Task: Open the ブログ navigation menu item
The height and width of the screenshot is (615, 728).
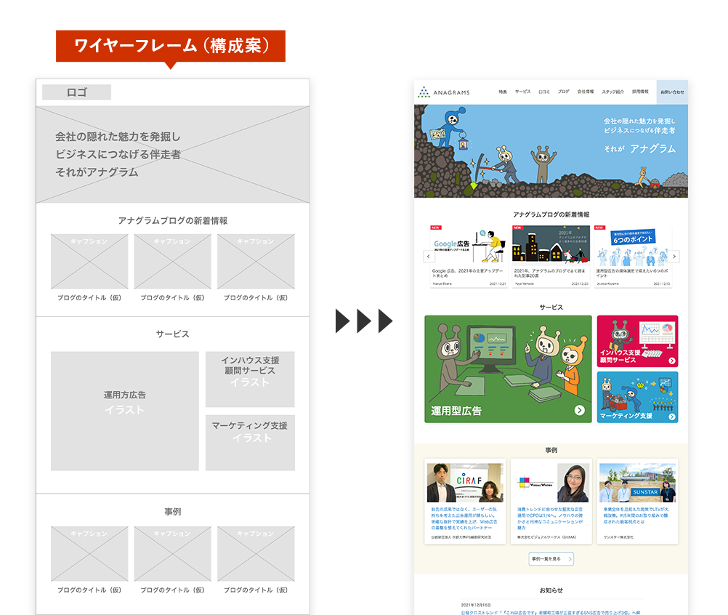Action: [562, 91]
